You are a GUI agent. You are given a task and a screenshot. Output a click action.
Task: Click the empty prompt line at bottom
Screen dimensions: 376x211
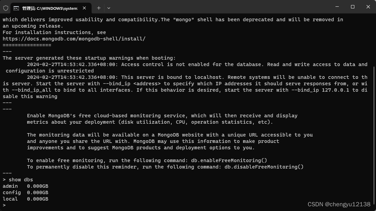4,205
